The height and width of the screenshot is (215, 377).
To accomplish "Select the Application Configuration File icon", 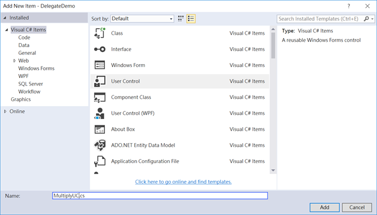I will point(100,161).
